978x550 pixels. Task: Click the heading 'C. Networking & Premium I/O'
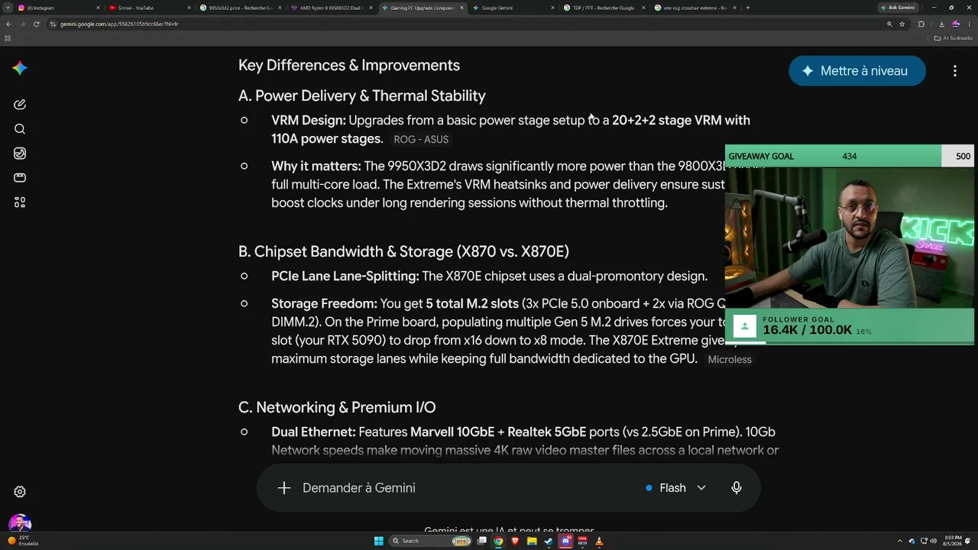(337, 407)
